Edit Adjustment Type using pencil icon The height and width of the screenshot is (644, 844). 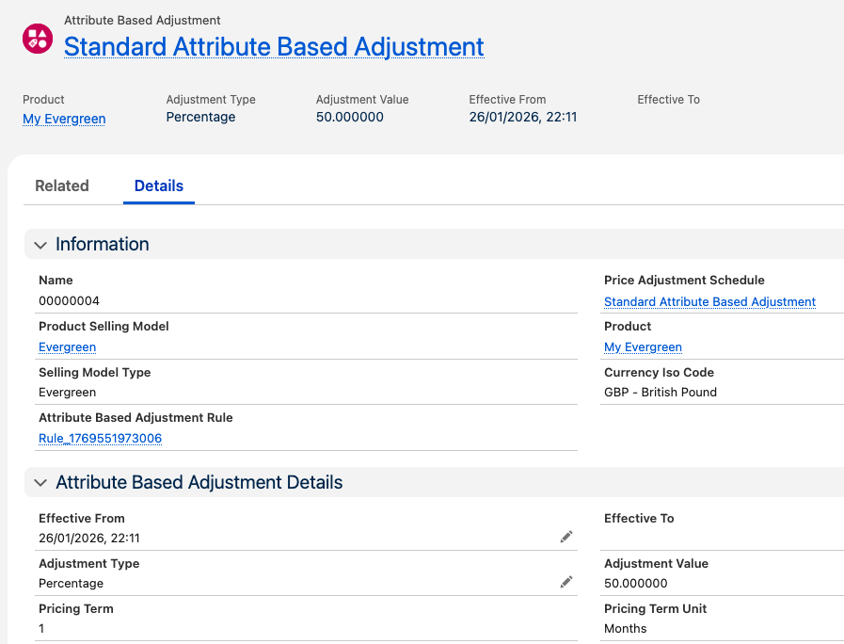[565, 582]
